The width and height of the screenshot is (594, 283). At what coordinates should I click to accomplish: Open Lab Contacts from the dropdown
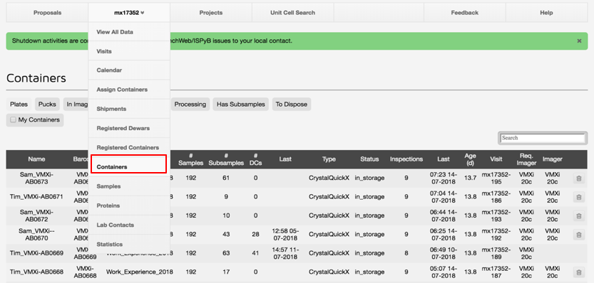click(129, 225)
